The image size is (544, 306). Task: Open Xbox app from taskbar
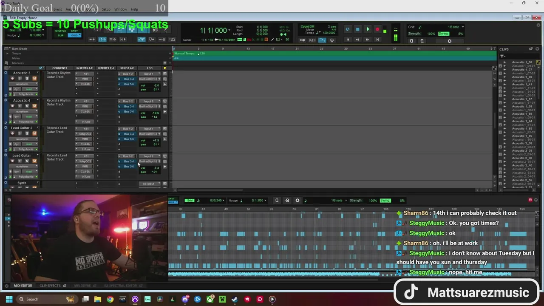tap(210, 299)
